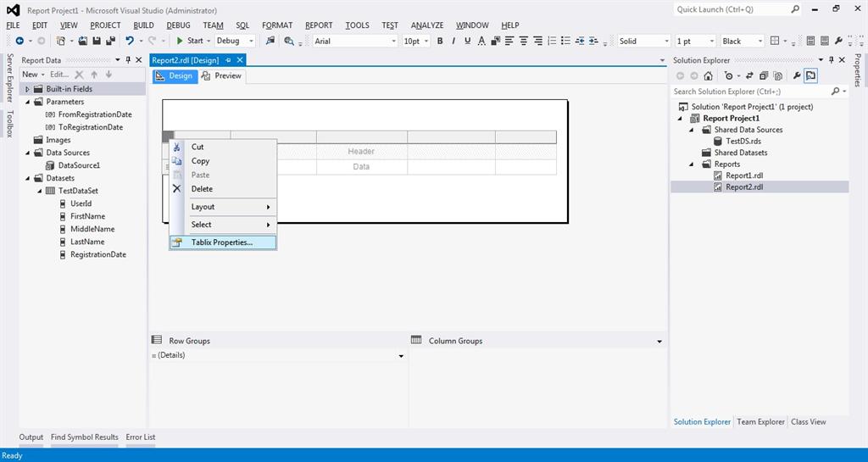Image resolution: width=868 pixels, height=462 pixels.
Task: Click the Solution Explorer search field
Action: point(752,92)
